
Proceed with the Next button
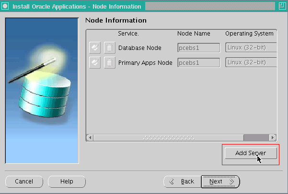tap(220, 182)
